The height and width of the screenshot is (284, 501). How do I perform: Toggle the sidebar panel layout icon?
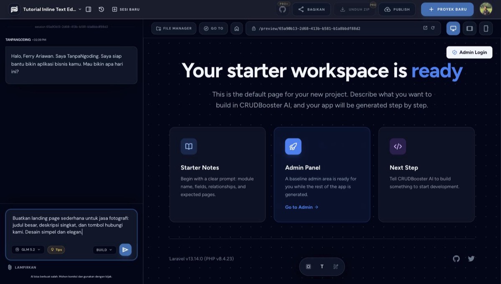point(89,9)
